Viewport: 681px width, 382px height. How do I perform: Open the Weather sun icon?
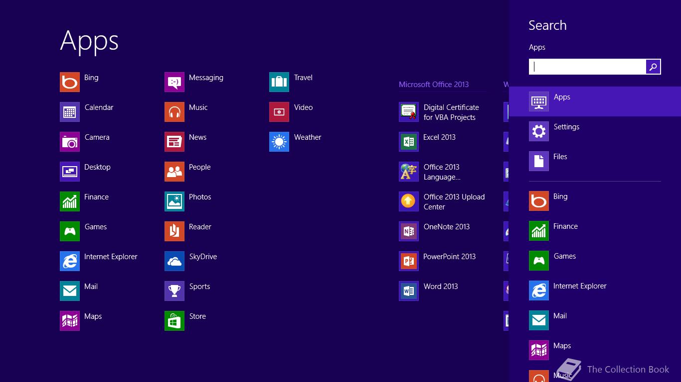tap(279, 142)
